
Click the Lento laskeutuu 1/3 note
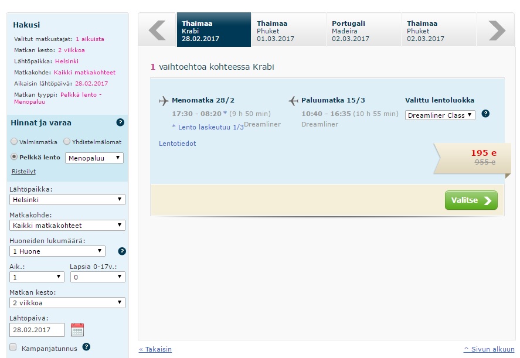coord(208,127)
